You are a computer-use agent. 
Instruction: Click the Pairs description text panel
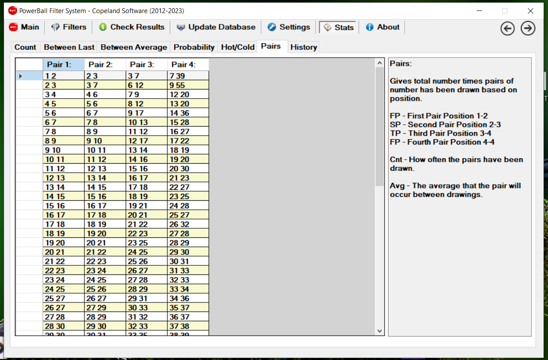[x=460, y=197]
